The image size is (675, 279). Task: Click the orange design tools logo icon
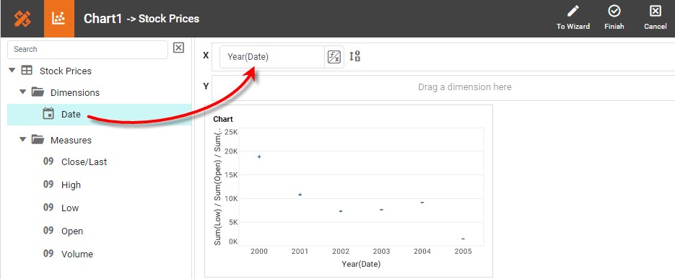[22, 19]
